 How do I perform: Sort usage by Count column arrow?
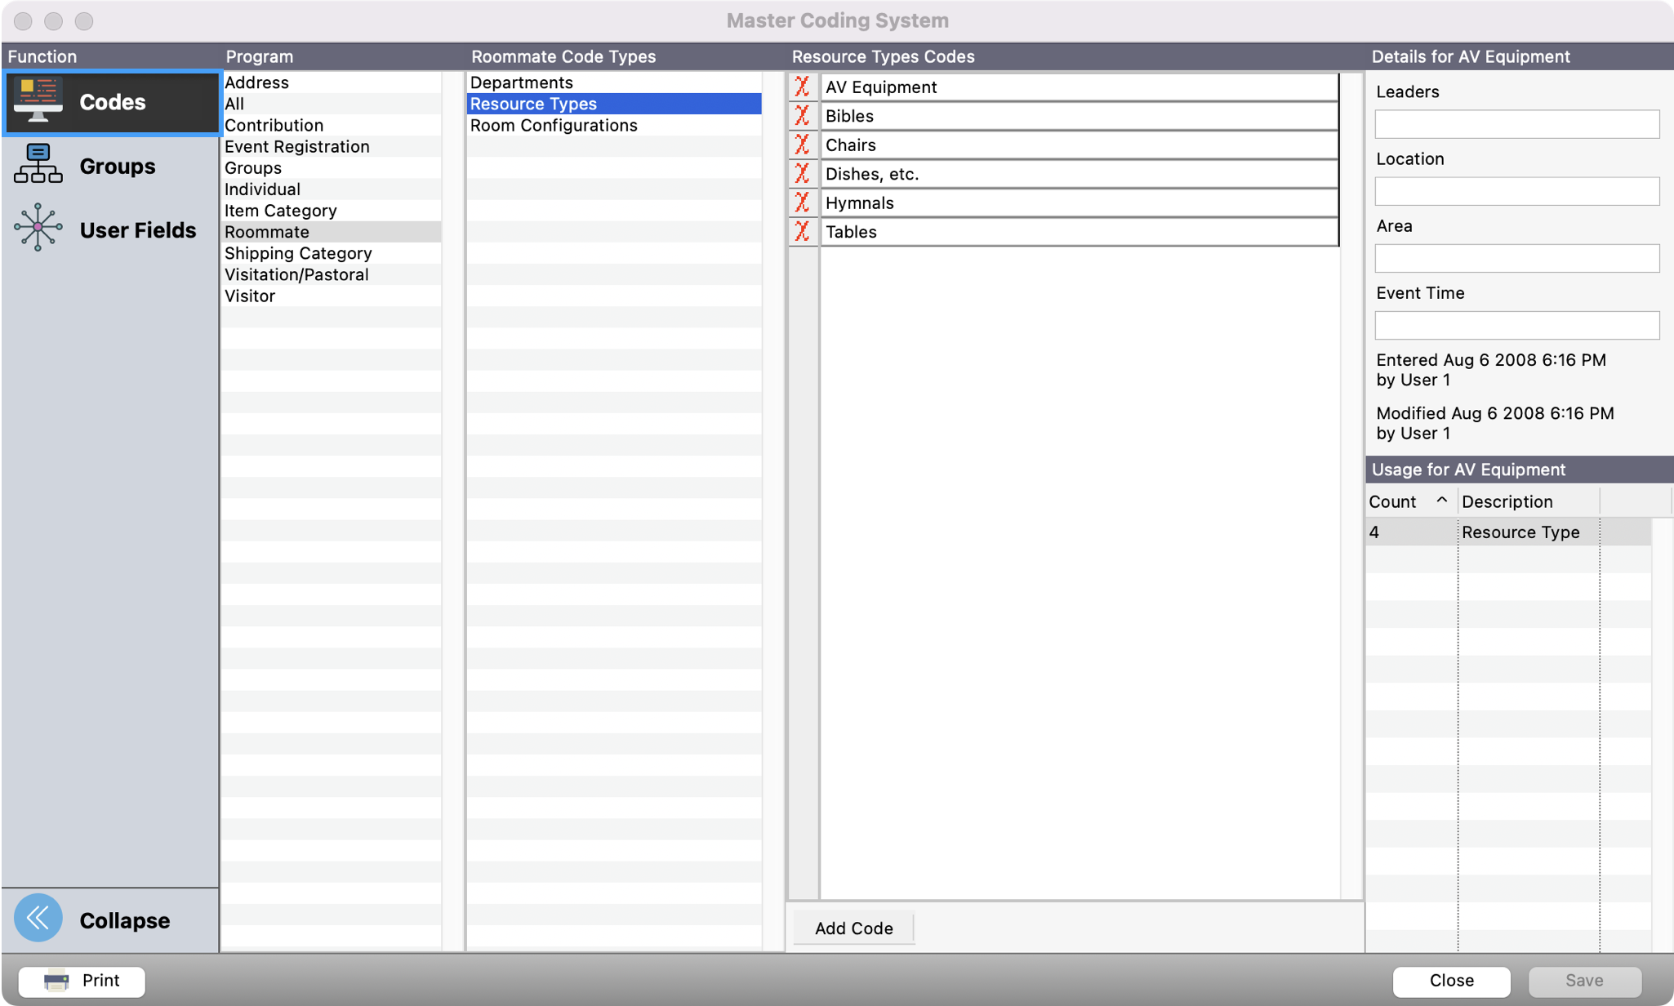point(1441,501)
